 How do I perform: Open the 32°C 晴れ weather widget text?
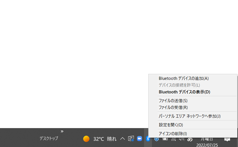coord(105,139)
